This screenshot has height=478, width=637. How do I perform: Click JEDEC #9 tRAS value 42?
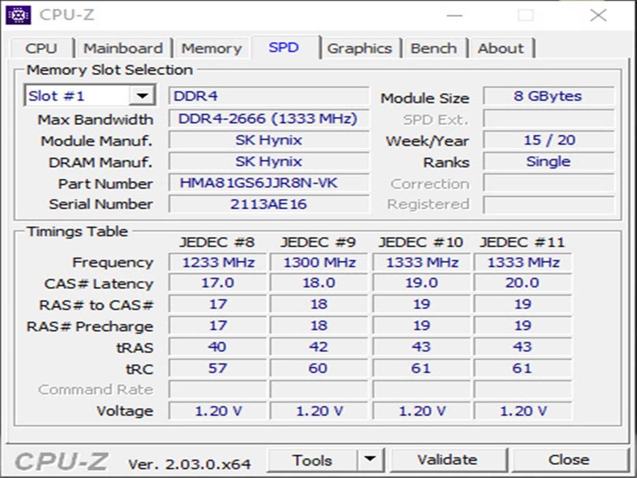pyautogui.click(x=319, y=347)
